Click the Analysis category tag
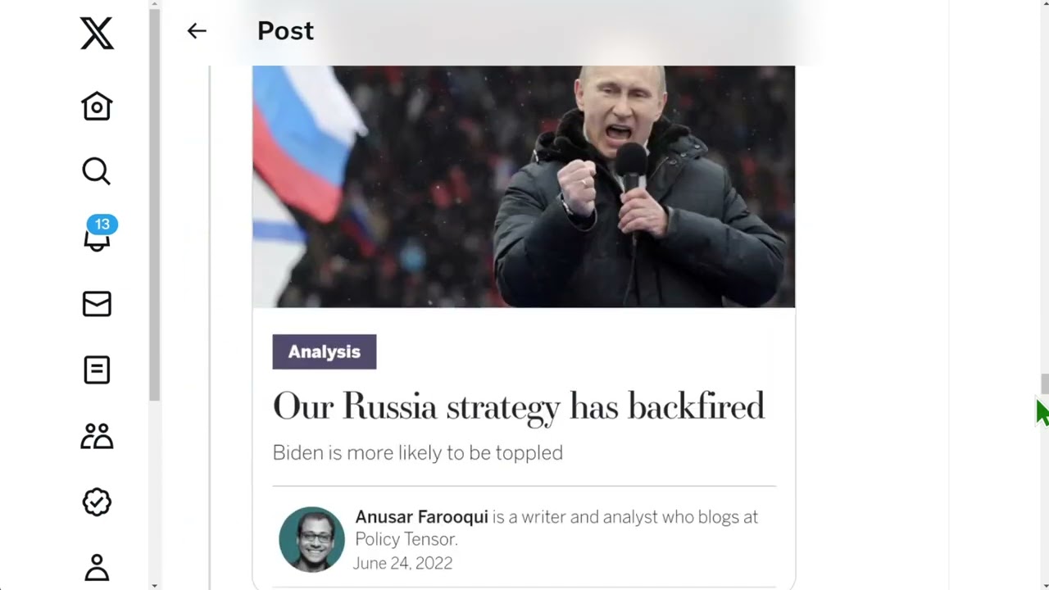Screen dimensions: 1049x590 pos(325,352)
